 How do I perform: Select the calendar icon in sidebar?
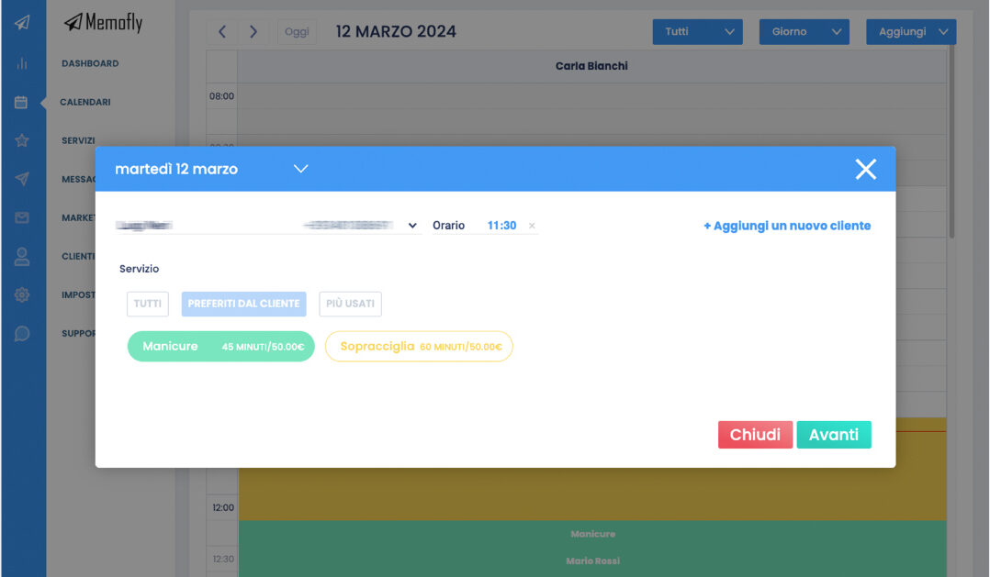[x=22, y=103]
